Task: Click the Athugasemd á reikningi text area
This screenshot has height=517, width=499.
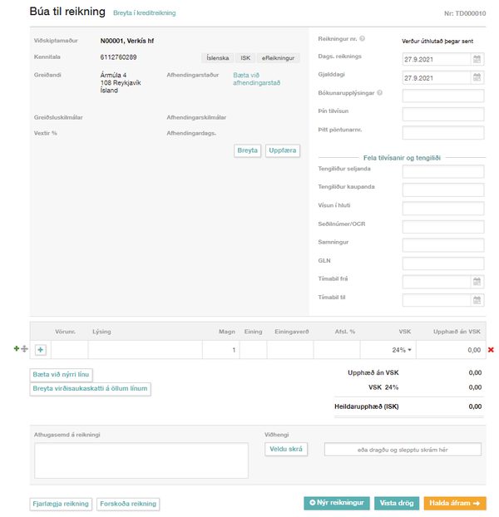Action: pyautogui.click(x=141, y=460)
